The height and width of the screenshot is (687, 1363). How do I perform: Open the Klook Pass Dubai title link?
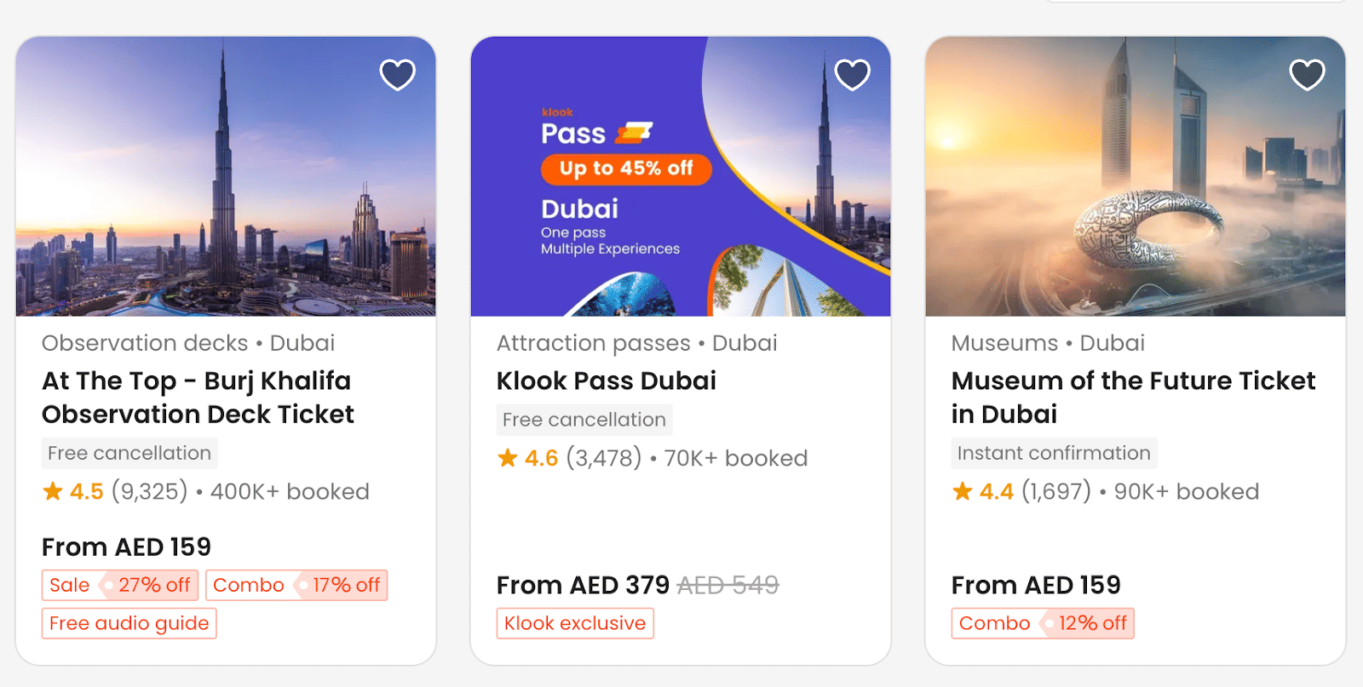[x=607, y=381]
